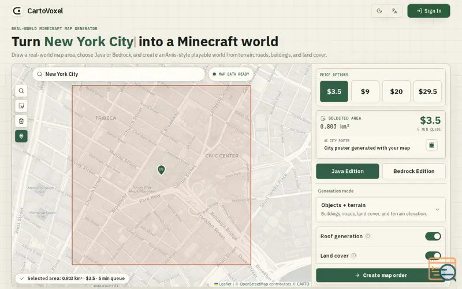The image size is (462, 289).
Task: Click the Selected area status bar text
Action: (72, 279)
